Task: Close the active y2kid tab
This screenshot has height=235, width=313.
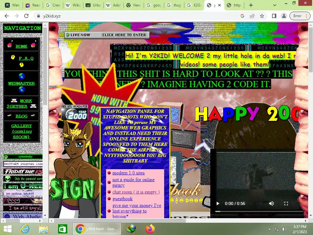Action: [219, 5]
